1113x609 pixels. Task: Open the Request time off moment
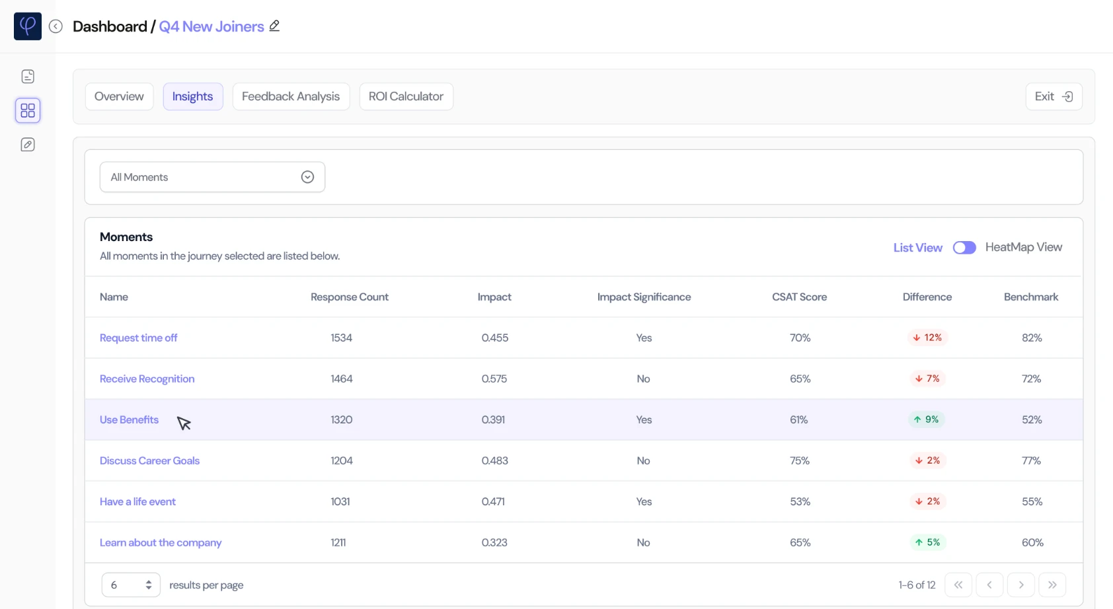(x=138, y=338)
